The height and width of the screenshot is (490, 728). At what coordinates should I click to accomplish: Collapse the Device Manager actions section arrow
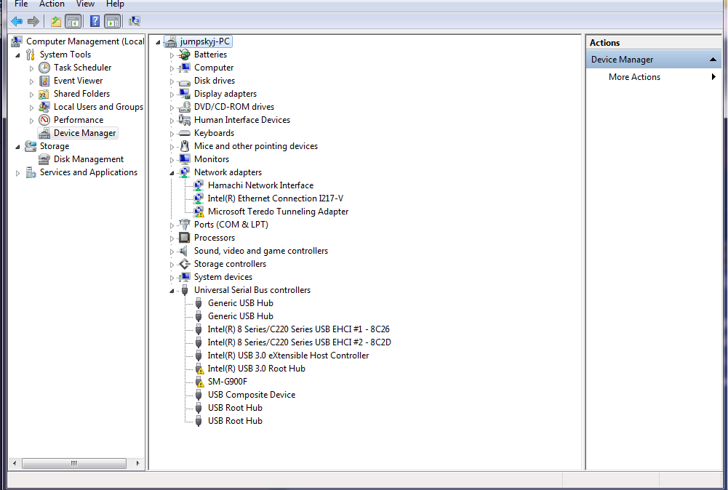point(713,60)
